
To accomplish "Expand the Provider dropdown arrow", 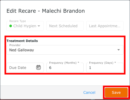I will click(119, 50).
